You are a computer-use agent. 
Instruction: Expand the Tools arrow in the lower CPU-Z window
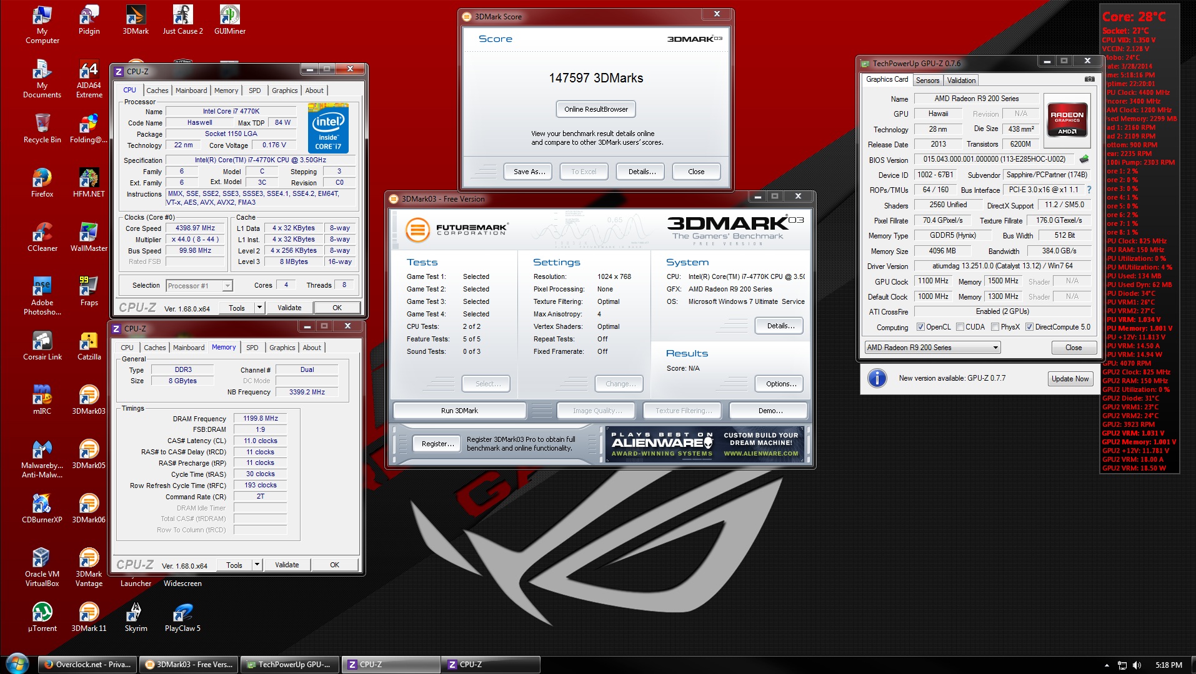[257, 565]
